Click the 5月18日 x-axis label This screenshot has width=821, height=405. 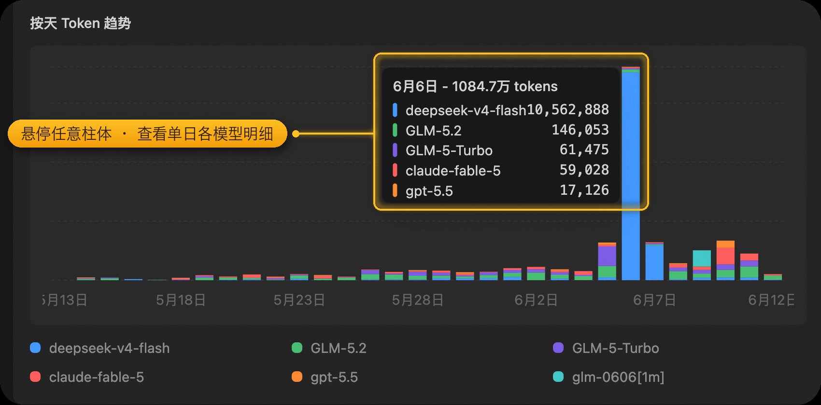tap(181, 300)
